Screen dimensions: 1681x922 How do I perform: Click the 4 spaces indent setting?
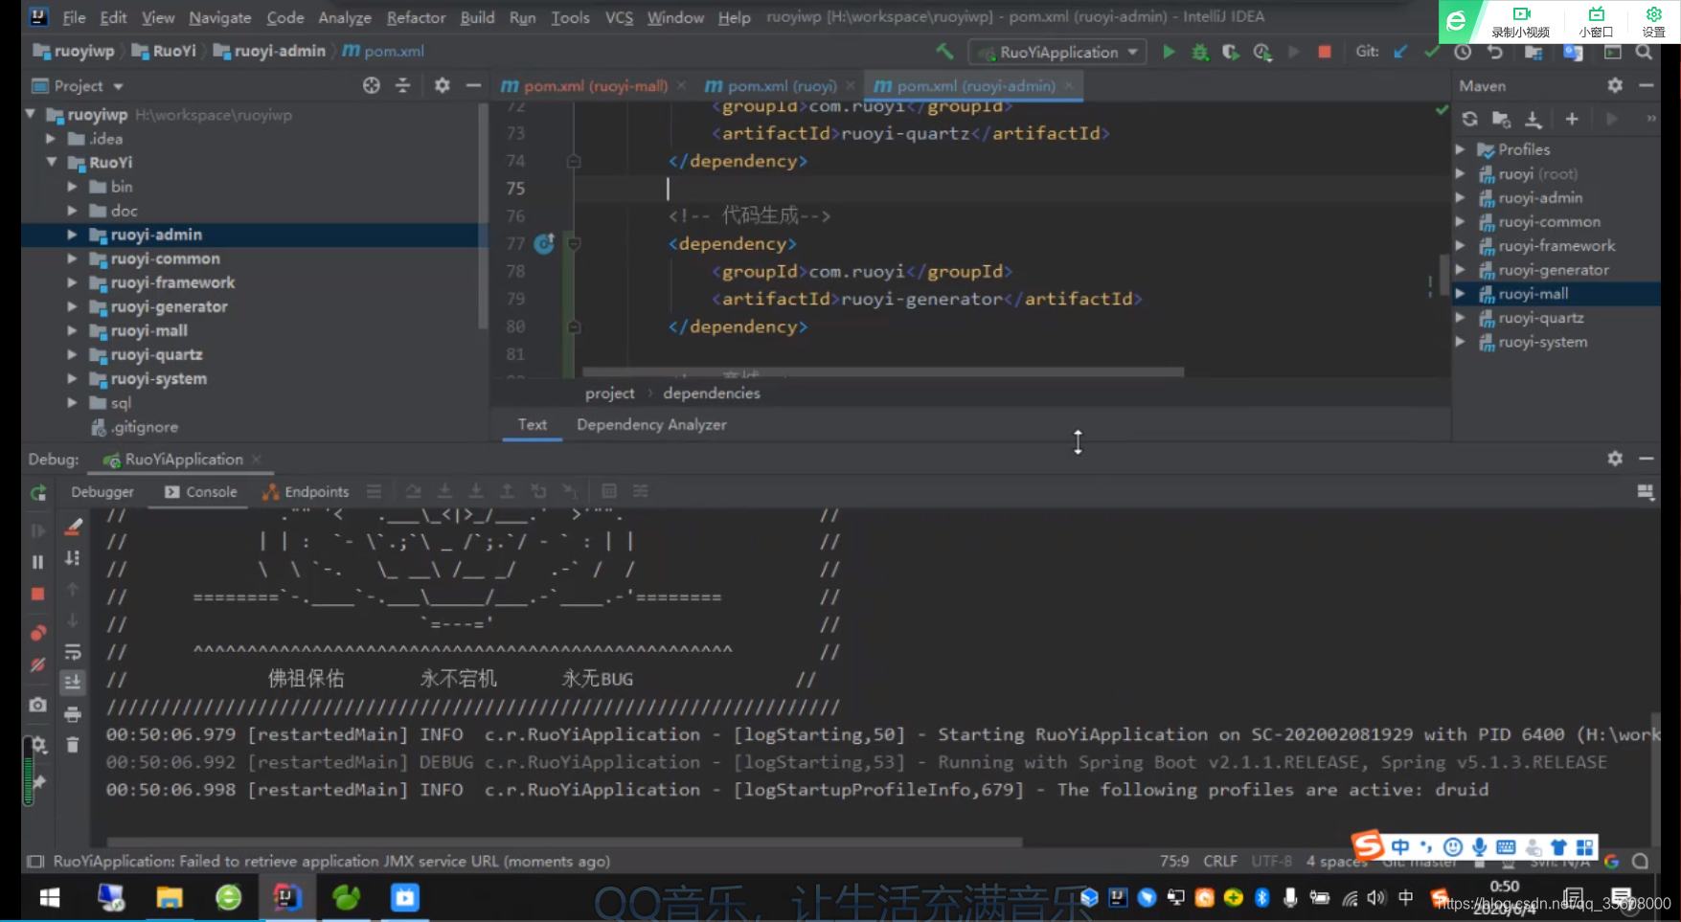click(1336, 861)
